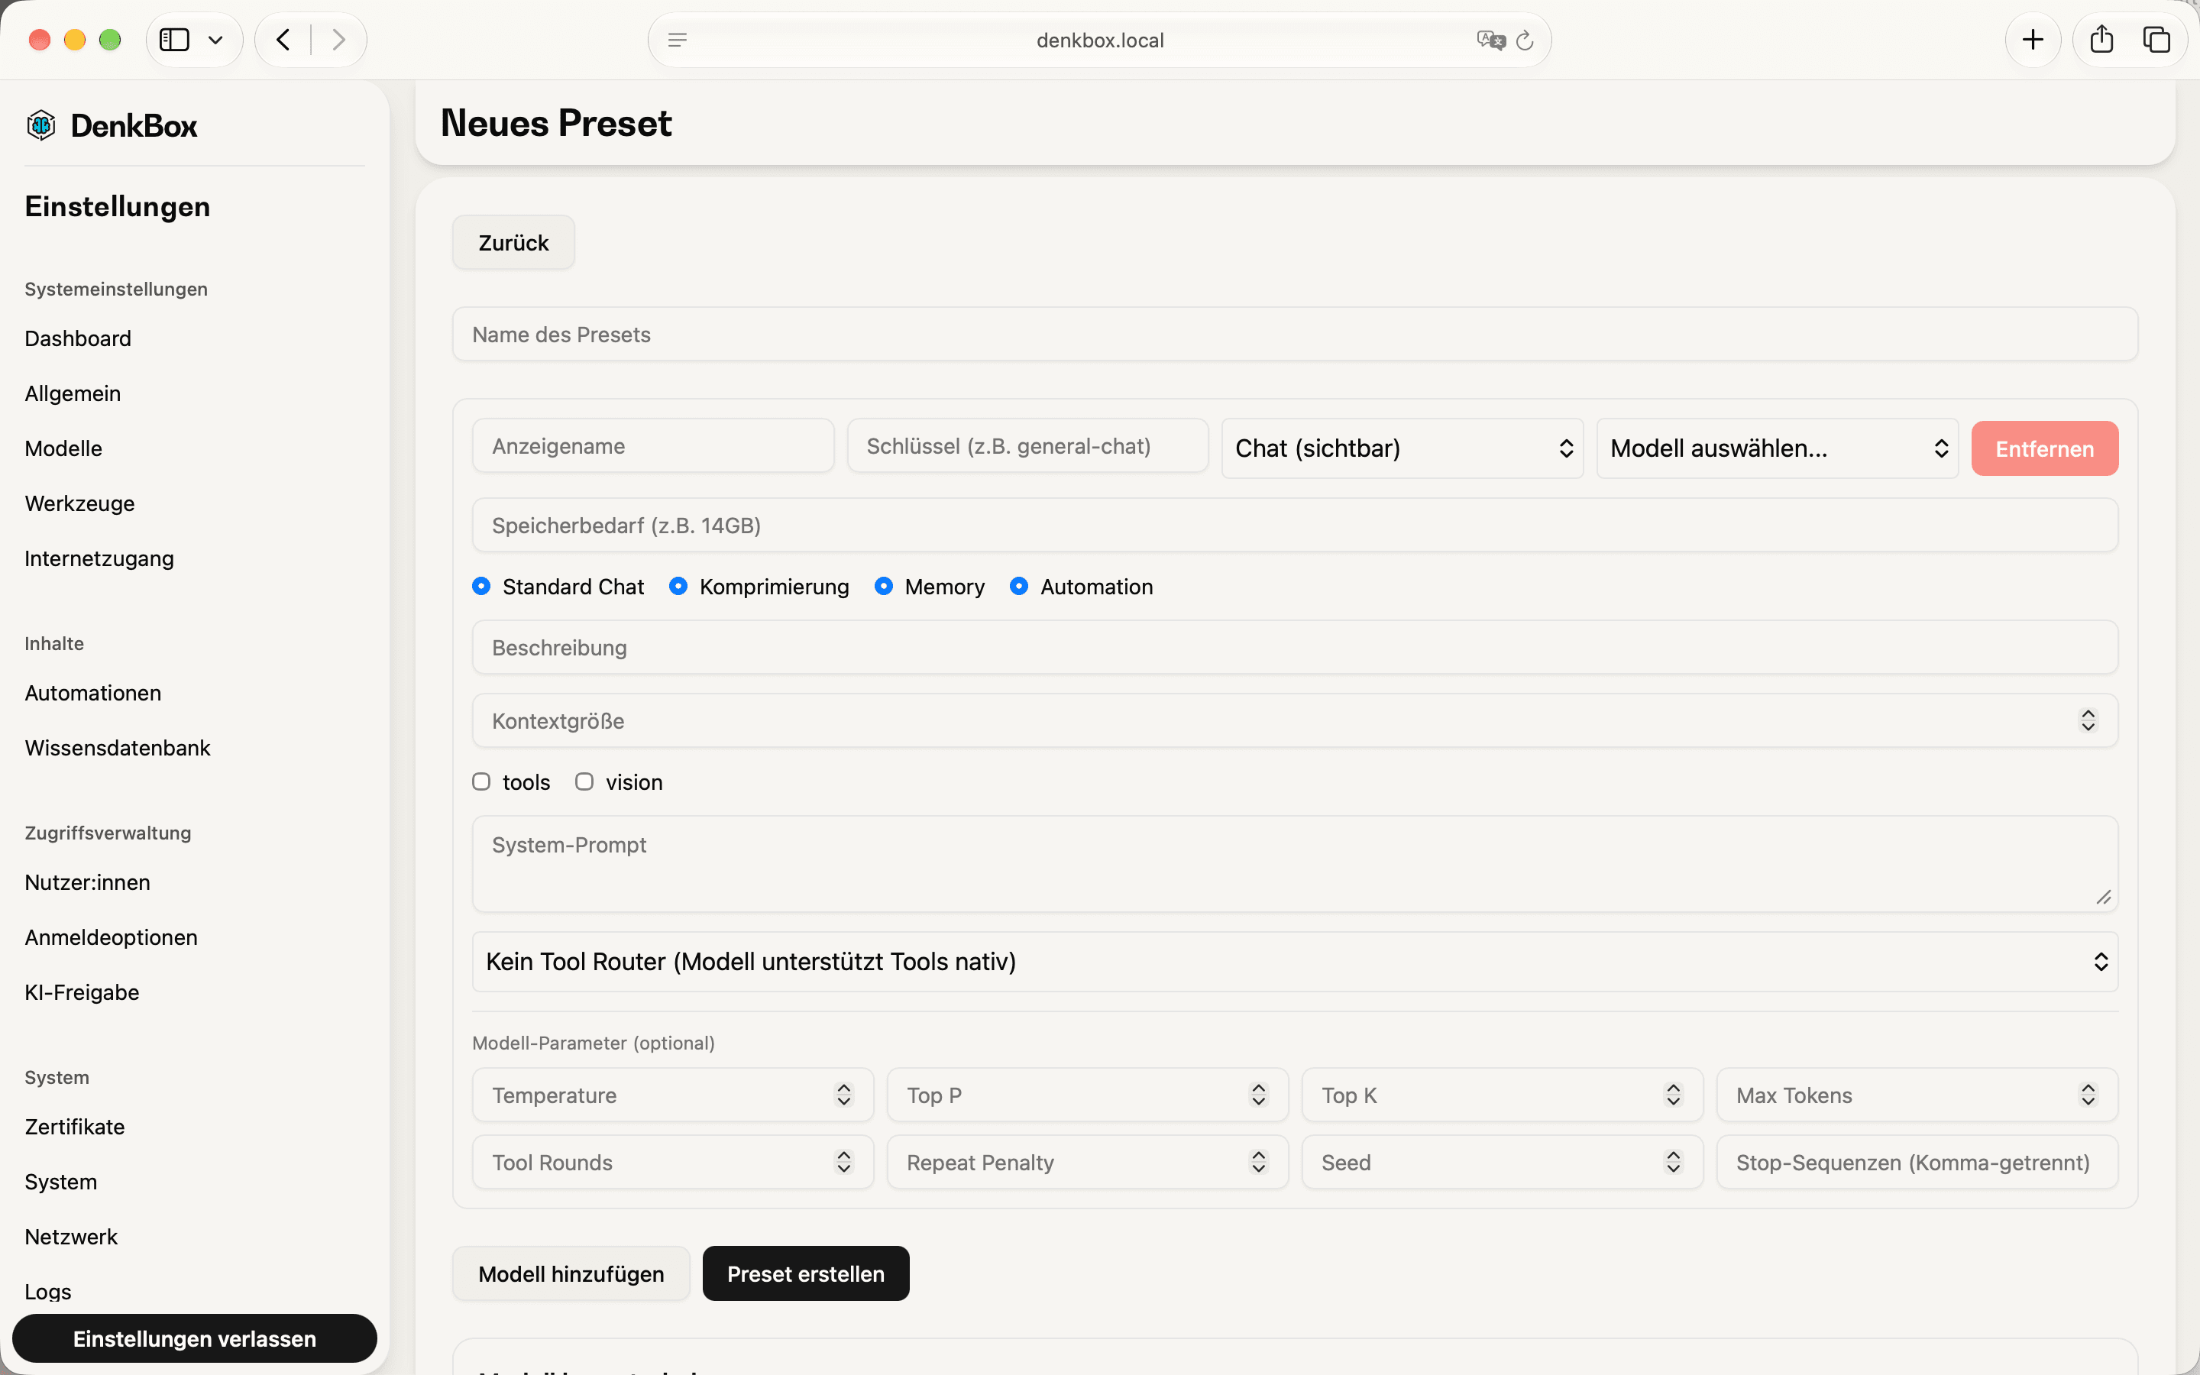This screenshot has height=1375, width=2200.
Task: Enable the tools checkbox
Action: click(481, 781)
